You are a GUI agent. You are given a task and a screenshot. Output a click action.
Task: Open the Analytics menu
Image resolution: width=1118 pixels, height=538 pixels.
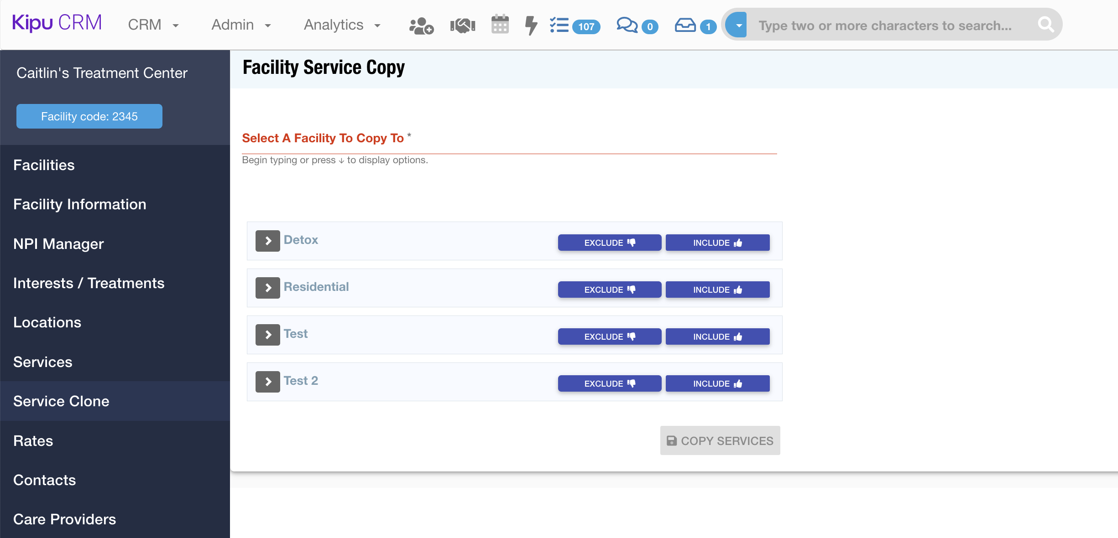click(x=342, y=25)
